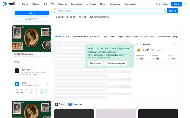Select calendar day 4 Saturday
Viewport: 190px width, 118px height.
(x=42, y=91)
